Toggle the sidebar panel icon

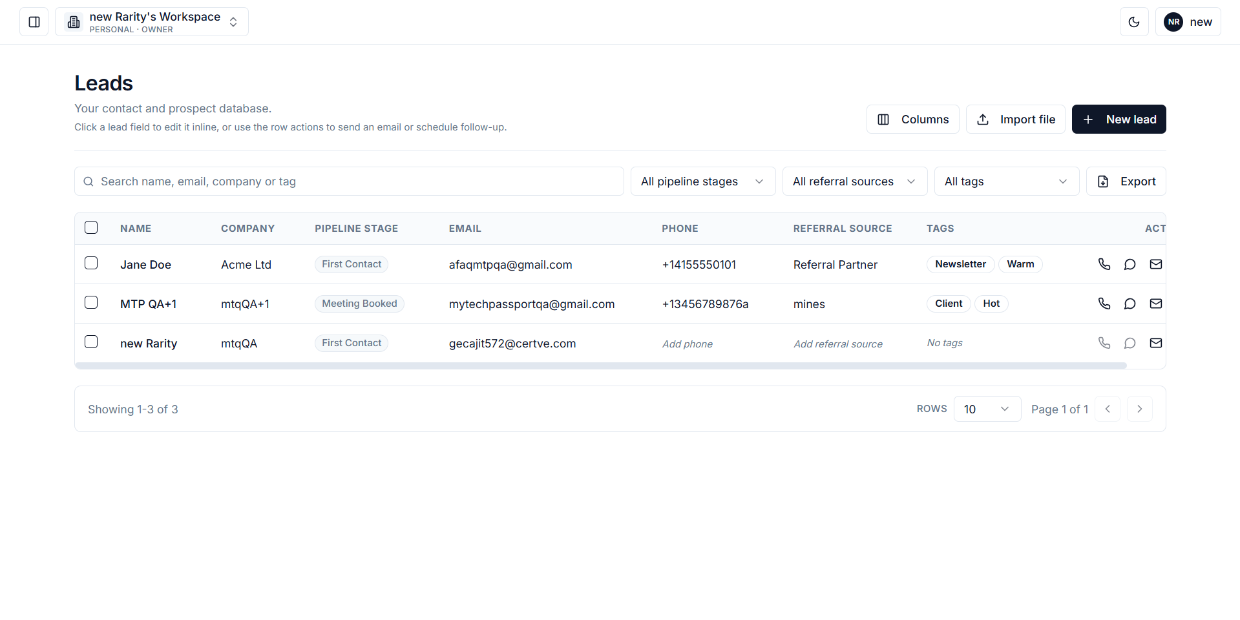(x=34, y=22)
